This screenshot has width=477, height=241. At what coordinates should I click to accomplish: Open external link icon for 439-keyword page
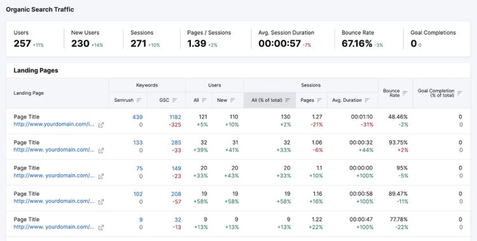[x=100, y=125]
